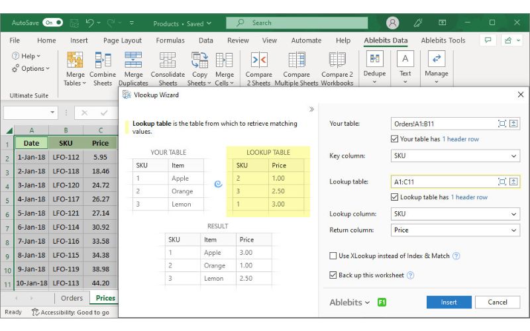Launch Combine Sheets tool
530x331 pixels.
point(103,69)
